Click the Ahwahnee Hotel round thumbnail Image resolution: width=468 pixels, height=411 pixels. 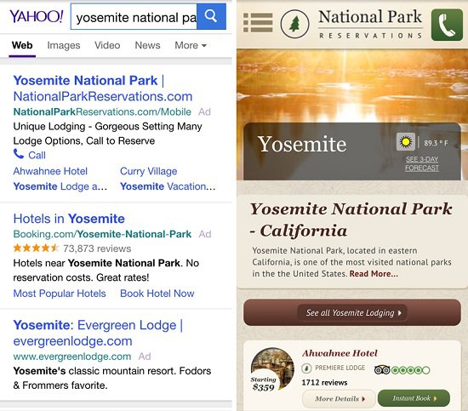click(x=272, y=368)
